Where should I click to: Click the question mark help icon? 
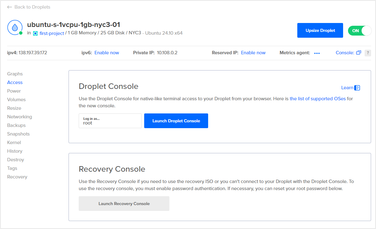[x=368, y=53]
